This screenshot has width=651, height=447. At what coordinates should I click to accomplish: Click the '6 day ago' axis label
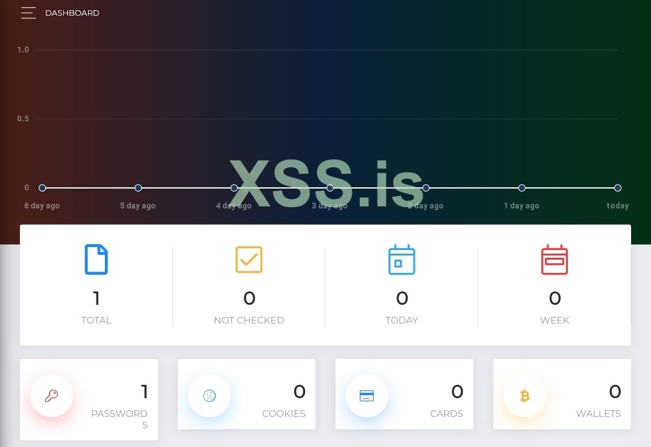pyautogui.click(x=42, y=205)
